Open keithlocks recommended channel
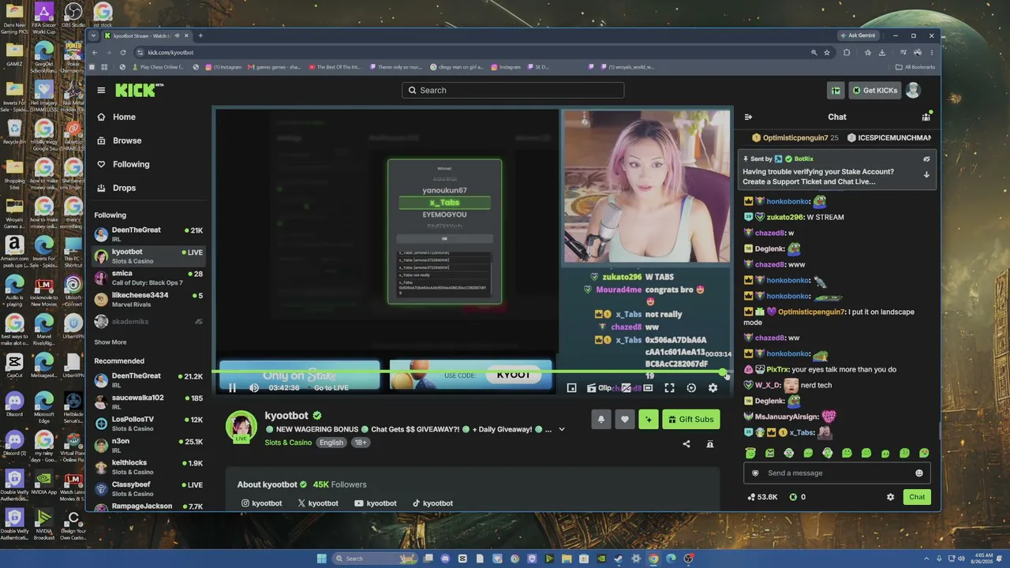Screen dimensions: 1010x568 coord(148,467)
